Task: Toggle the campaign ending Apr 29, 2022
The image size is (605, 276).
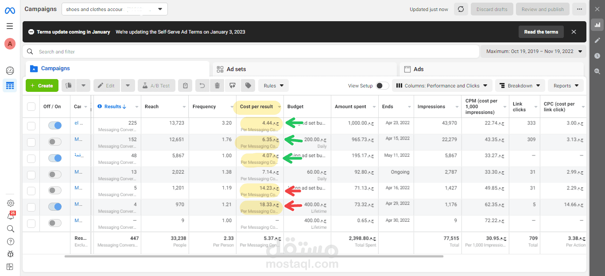Action: [55, 207]
